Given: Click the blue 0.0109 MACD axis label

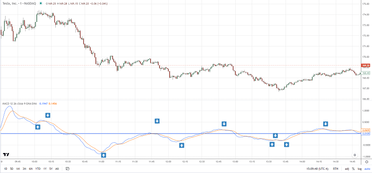Looking at the screenshot, I should coord(365,133).
